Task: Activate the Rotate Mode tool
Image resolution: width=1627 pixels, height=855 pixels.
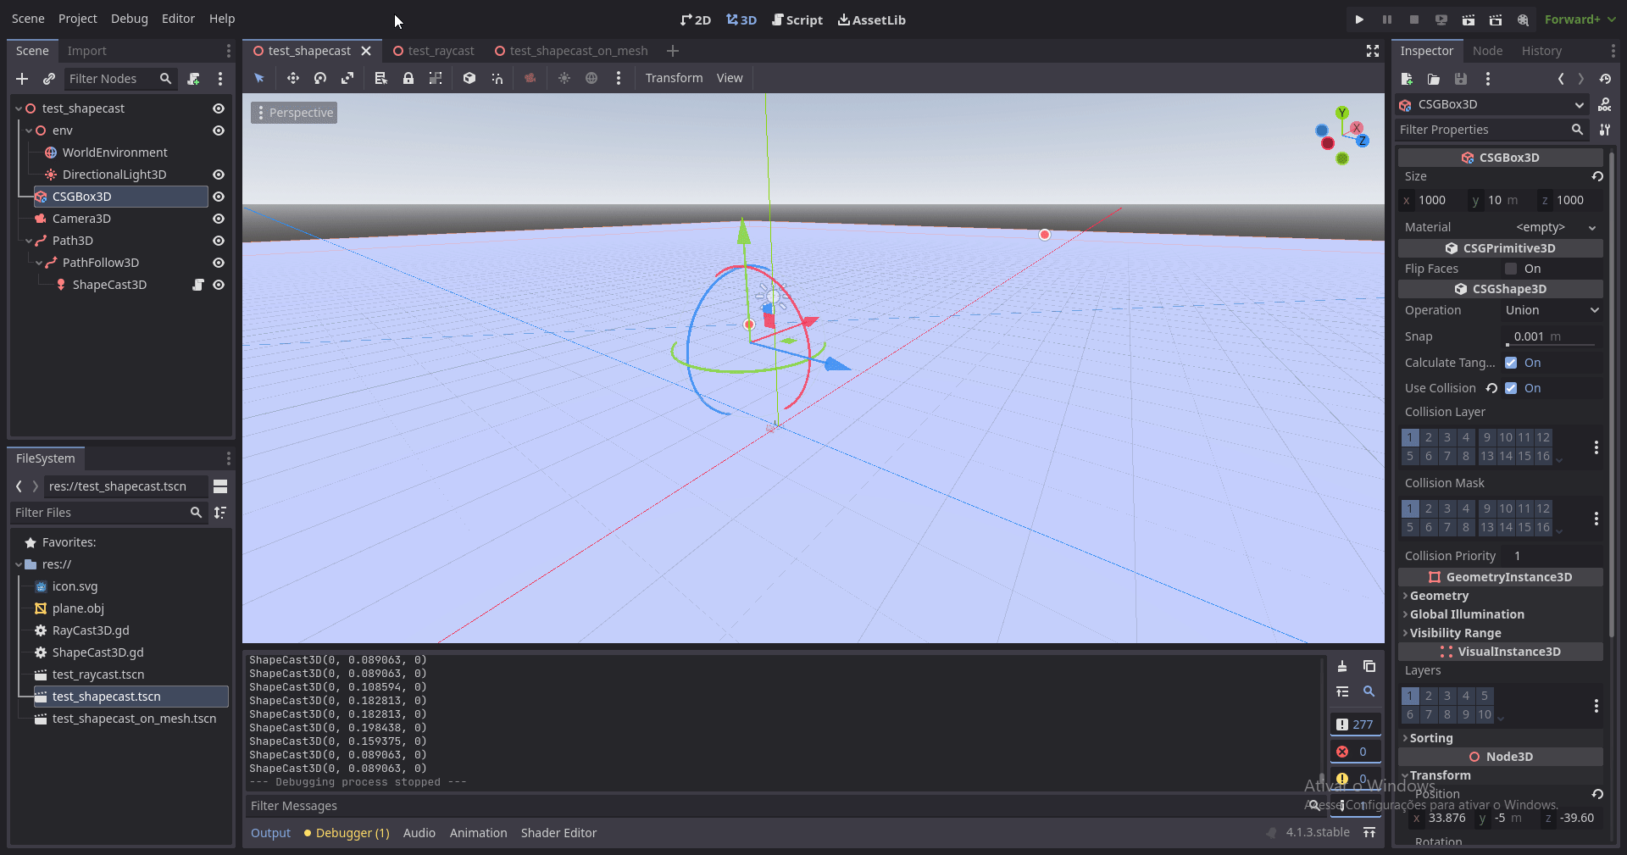Action: [x=319, y=78]
